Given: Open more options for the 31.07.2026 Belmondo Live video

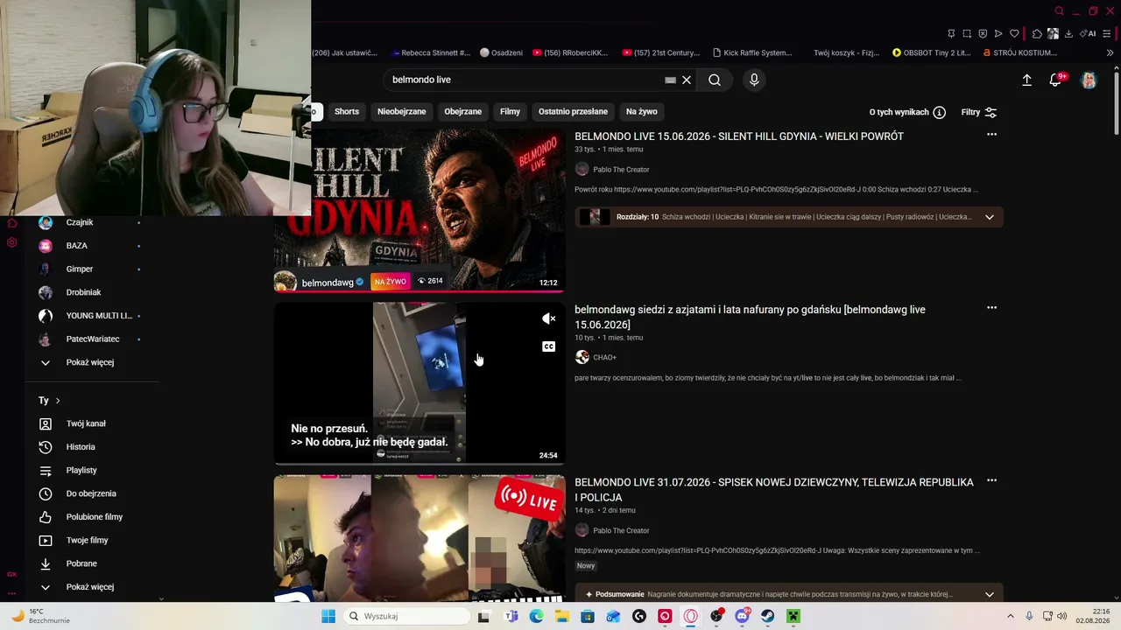Looking at the screenshot, I should (991, 480).
